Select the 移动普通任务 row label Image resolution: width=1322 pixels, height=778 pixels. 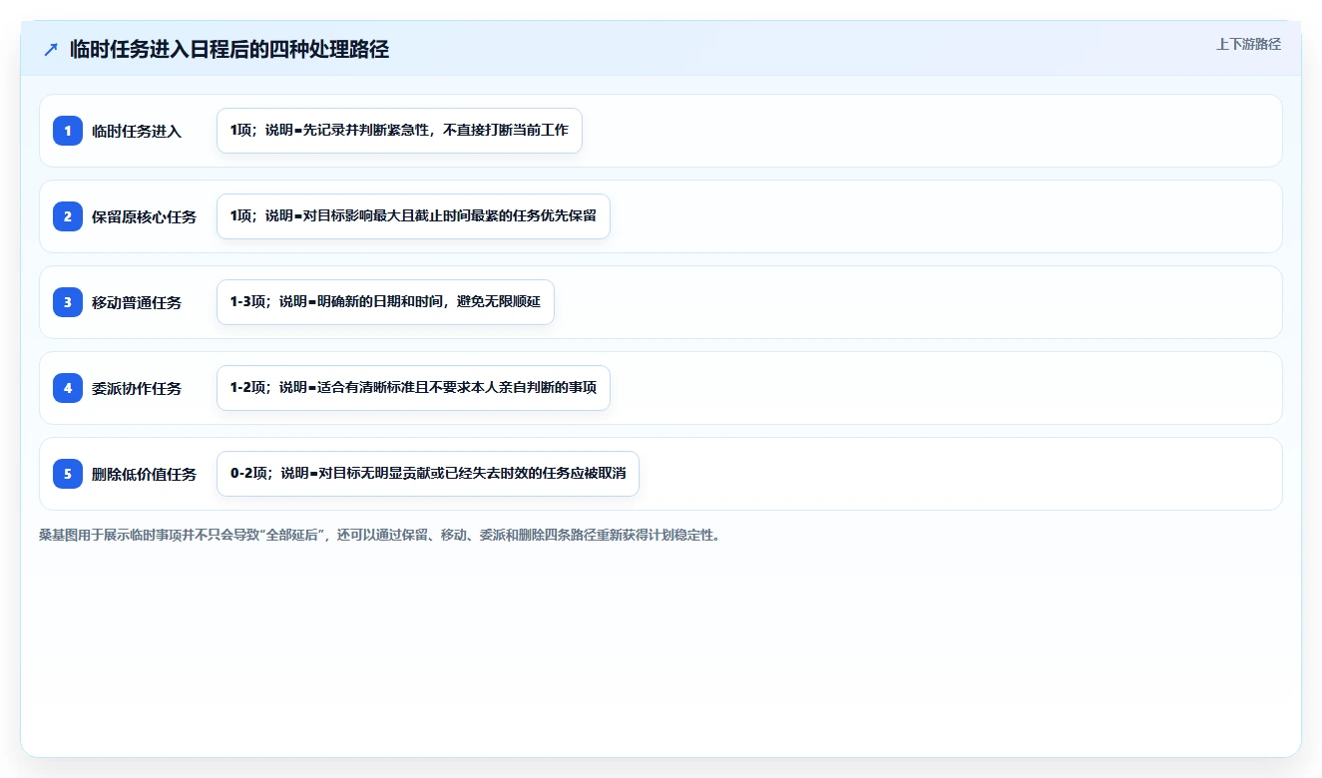coord(137,302)
